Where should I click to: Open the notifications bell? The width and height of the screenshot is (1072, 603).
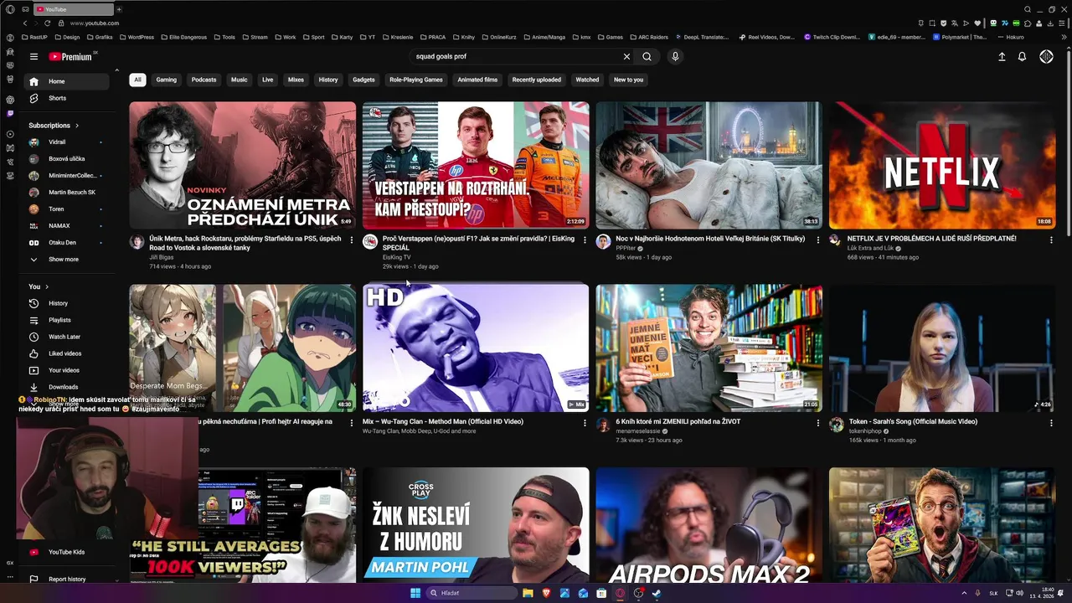pyautogui.click(x=1022, y=57)
